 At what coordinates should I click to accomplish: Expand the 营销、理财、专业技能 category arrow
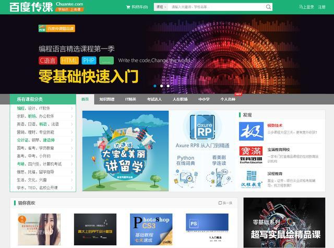point(72,132)
